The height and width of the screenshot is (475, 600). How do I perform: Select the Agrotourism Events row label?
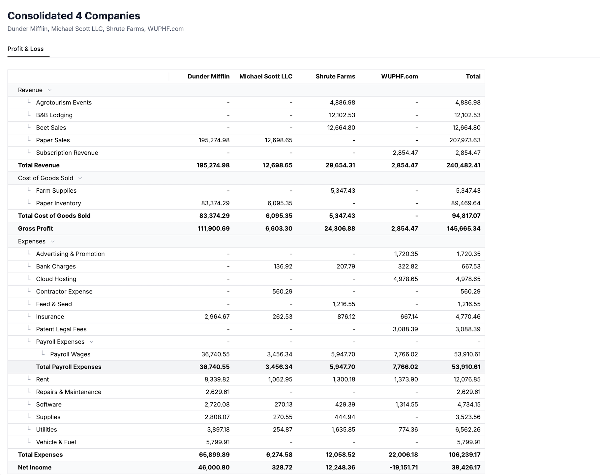pyautogui.click(x=64, y=102)
